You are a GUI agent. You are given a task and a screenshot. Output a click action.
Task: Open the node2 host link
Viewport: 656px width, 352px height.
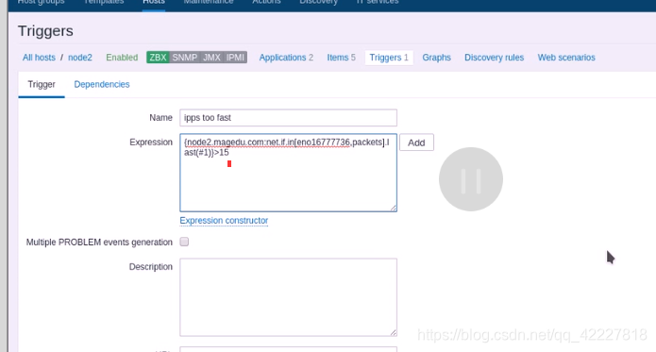(80, 58)
